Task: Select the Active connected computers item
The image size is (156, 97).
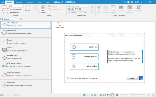Action: [25, 49]
